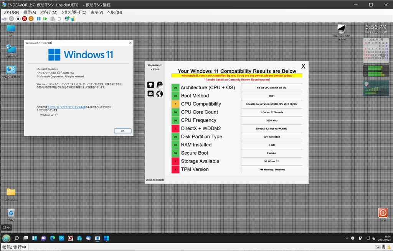Click the Share toolbar icon
393x251 pixels.
(x=73, y=19)
